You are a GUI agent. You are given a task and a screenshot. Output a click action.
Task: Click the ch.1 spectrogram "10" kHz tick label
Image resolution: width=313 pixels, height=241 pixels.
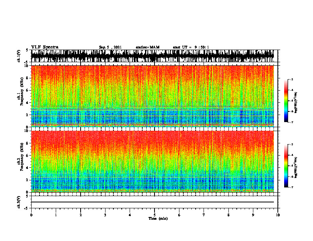click(x=26, y=66)
